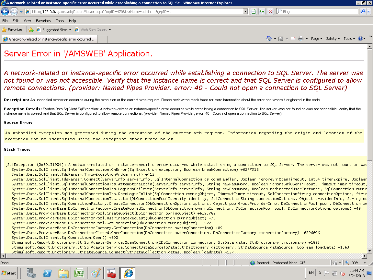Viewport: 373px width, 280px height.
Task: Go back using the Back arrow button
Action: click(5, 11)
